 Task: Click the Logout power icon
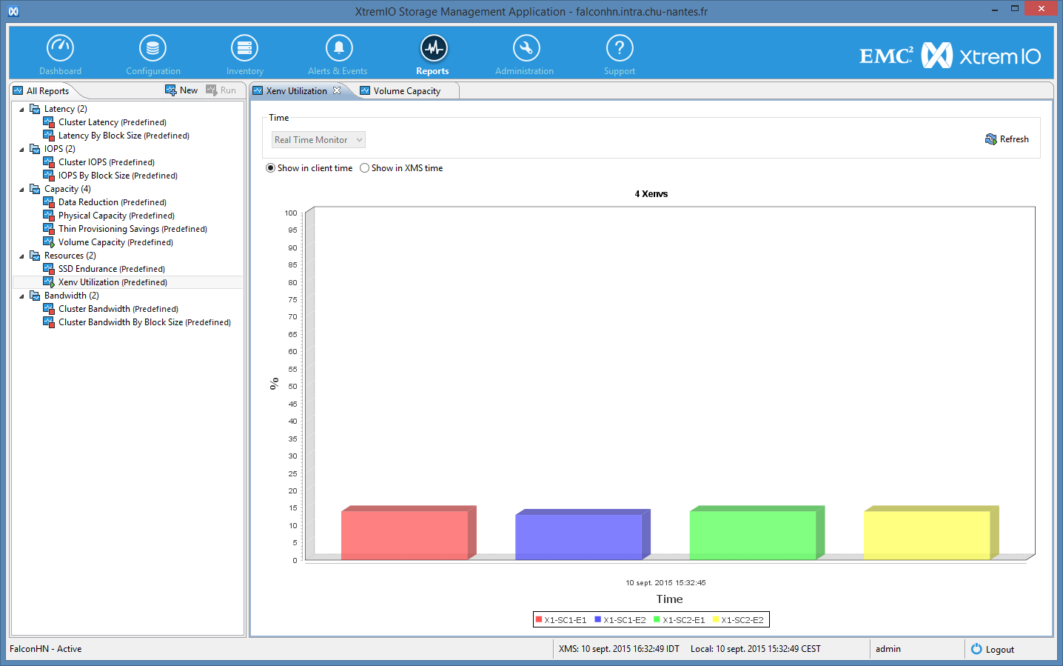(976, 649)
